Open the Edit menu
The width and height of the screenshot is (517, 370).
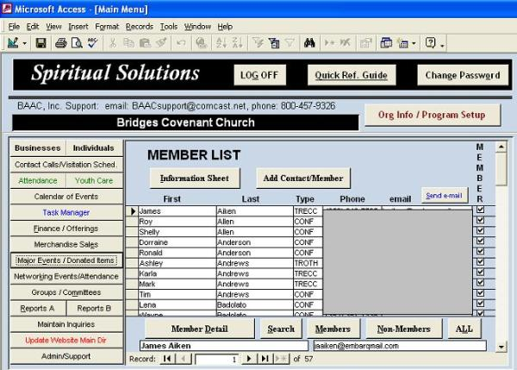(x=33, y=27)
